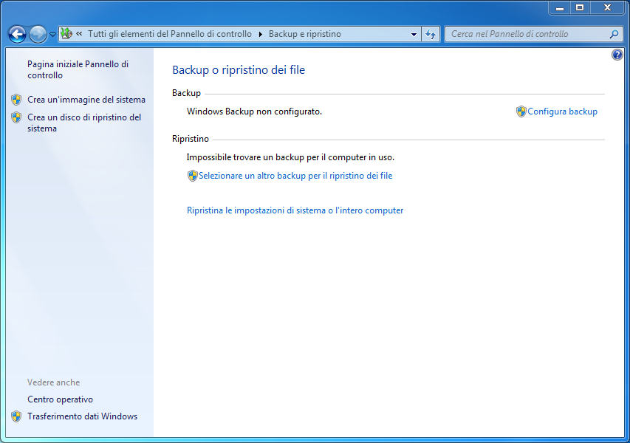Select 'Tutti gli elementi del Pannello di controllo' breadcrumb
The image size is (630, 443).
170,34
